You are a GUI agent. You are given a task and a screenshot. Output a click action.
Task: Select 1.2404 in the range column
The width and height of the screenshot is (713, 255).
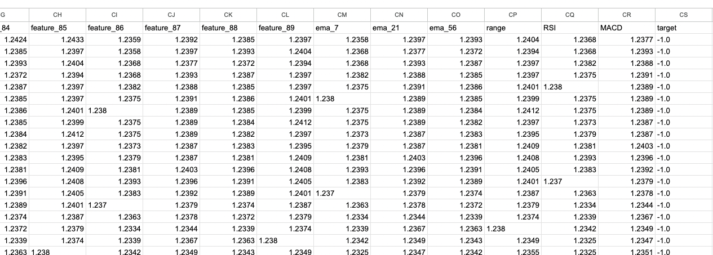point(513,39)
